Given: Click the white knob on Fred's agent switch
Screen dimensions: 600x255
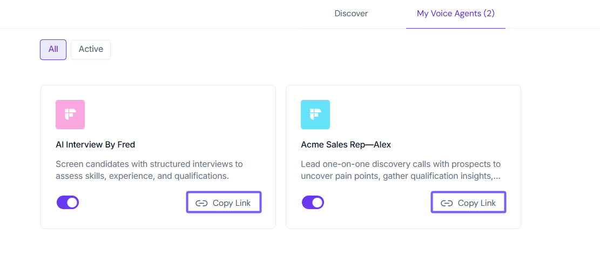Looking at the screenshot, I should tap(73, 203).
